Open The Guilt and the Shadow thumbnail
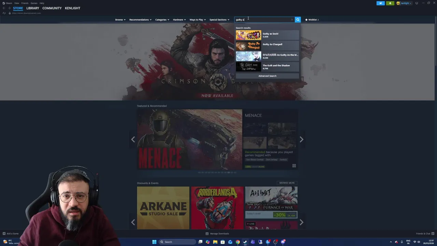This screenshot has height=246, width=437. coord(248,67)
